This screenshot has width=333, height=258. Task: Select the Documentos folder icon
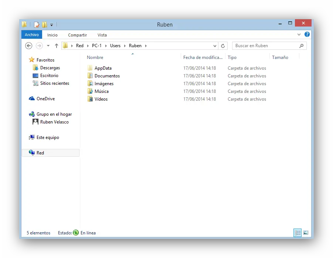90,76
